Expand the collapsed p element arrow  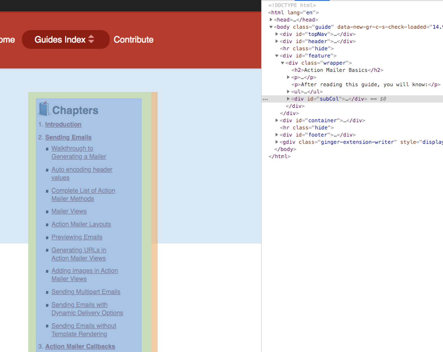coord(288,77)
